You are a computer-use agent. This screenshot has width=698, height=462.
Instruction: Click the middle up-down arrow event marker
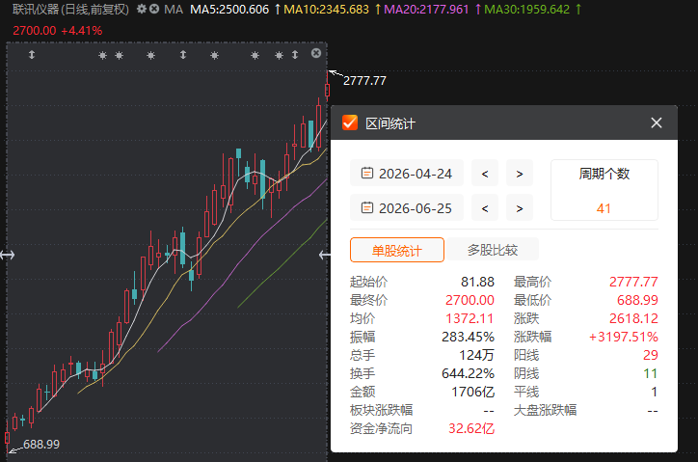[183, 55]
